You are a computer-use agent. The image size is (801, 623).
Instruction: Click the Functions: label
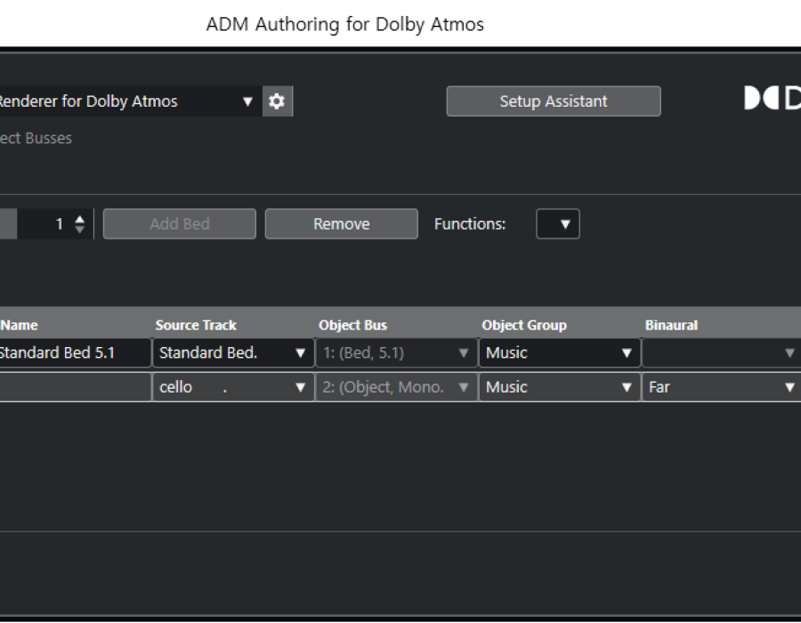tap(469, 223)
